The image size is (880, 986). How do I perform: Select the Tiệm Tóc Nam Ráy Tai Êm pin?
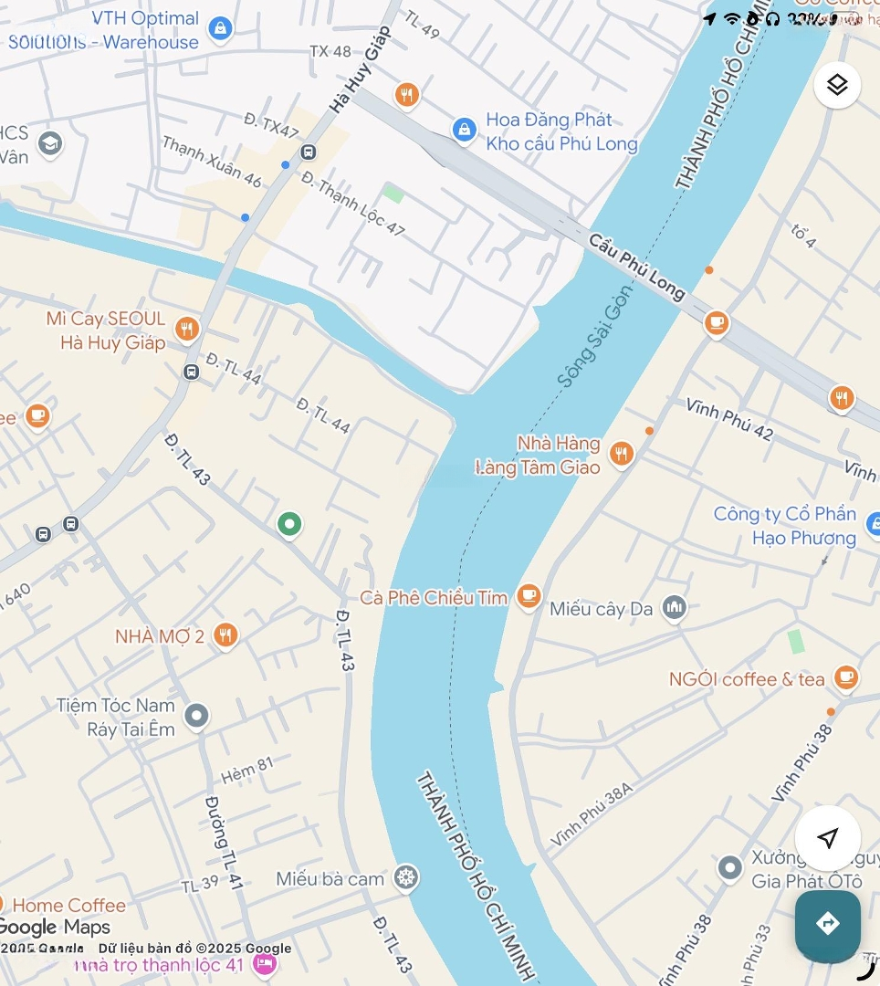(196, 716)
